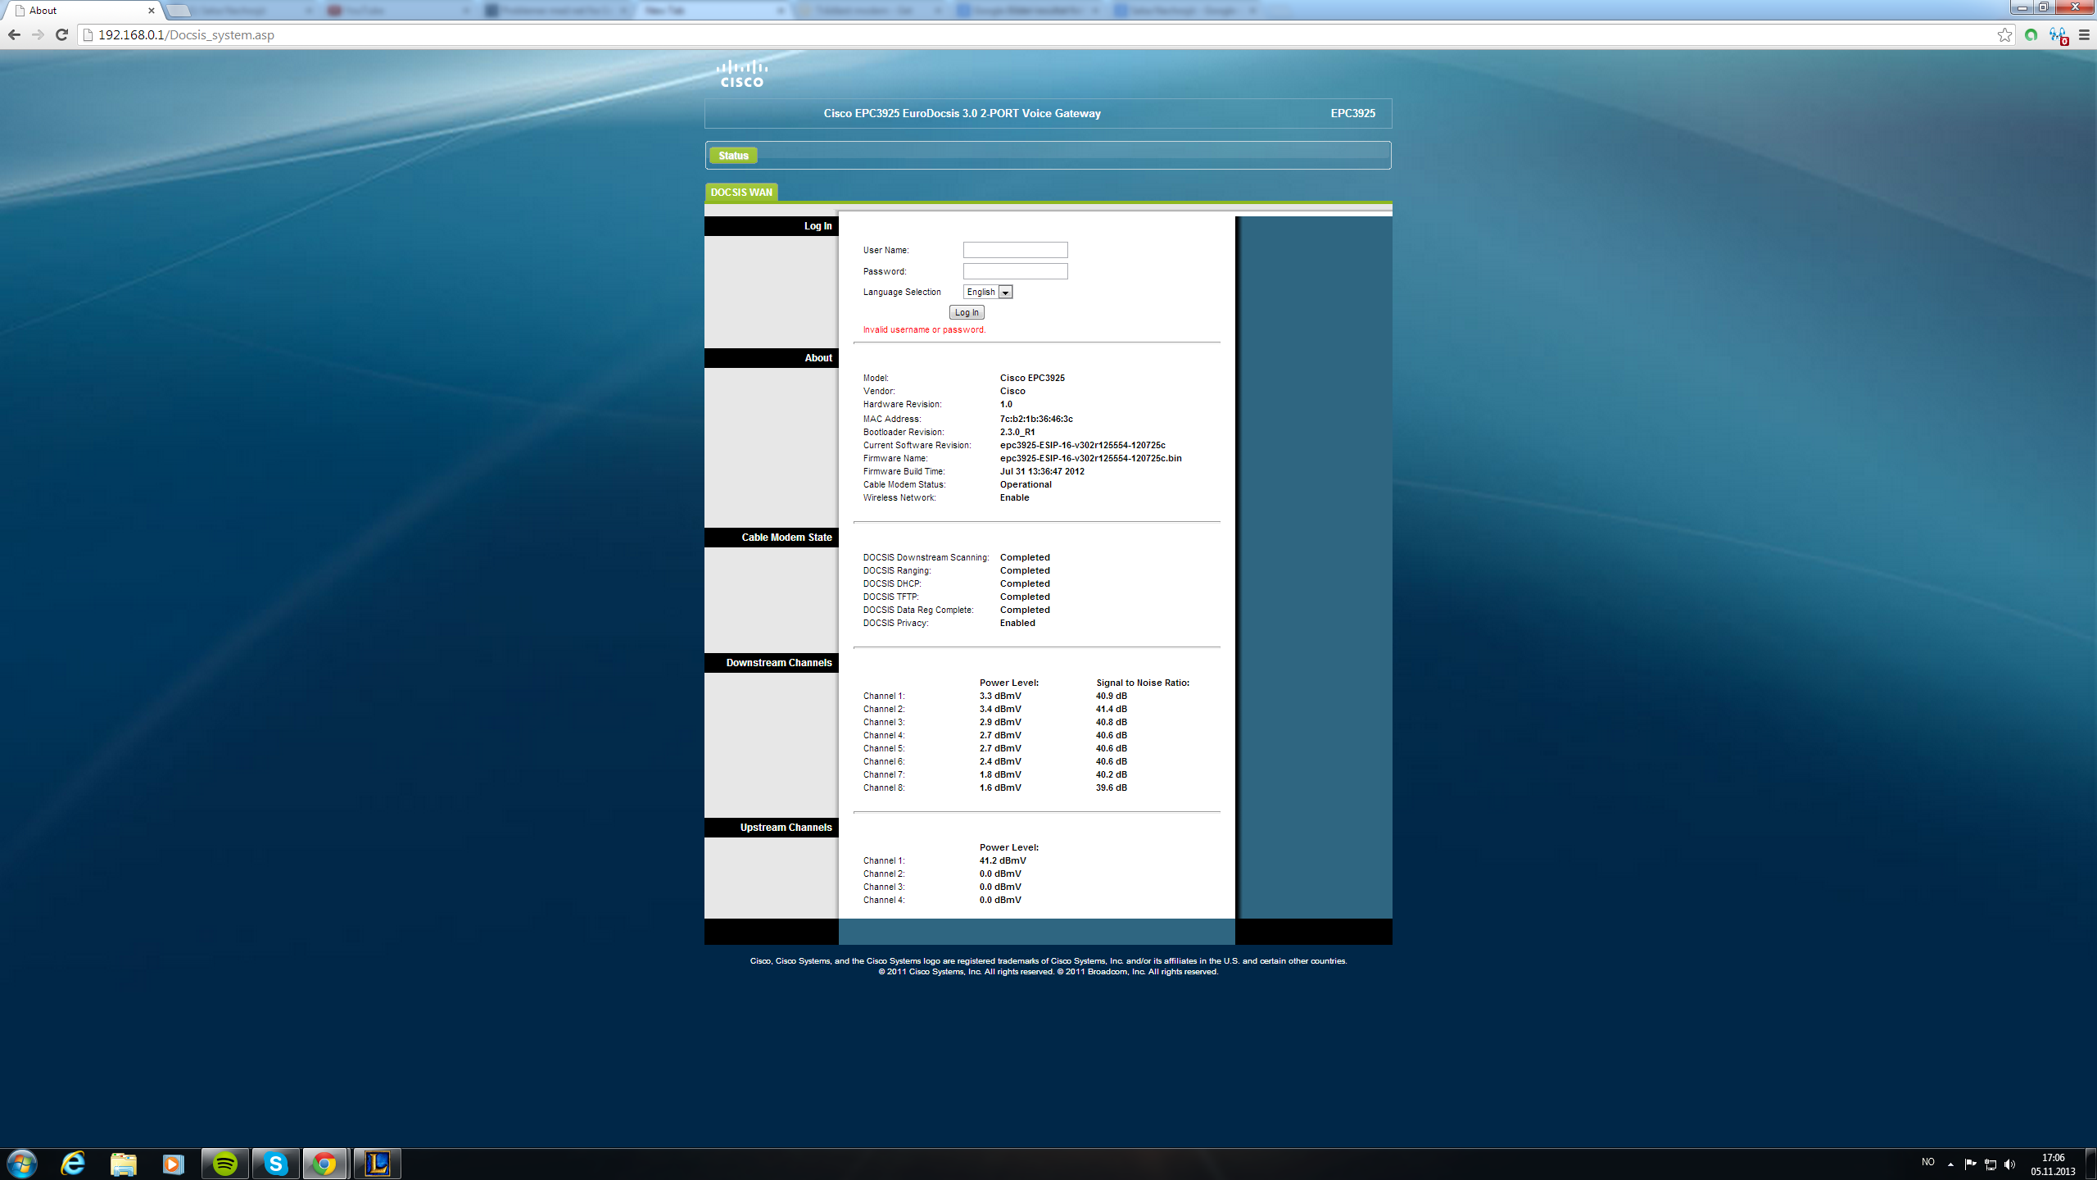Open League of Legends taskbar icon
Viewport: 2097px width, 1180px height.
click(378, 1164)
